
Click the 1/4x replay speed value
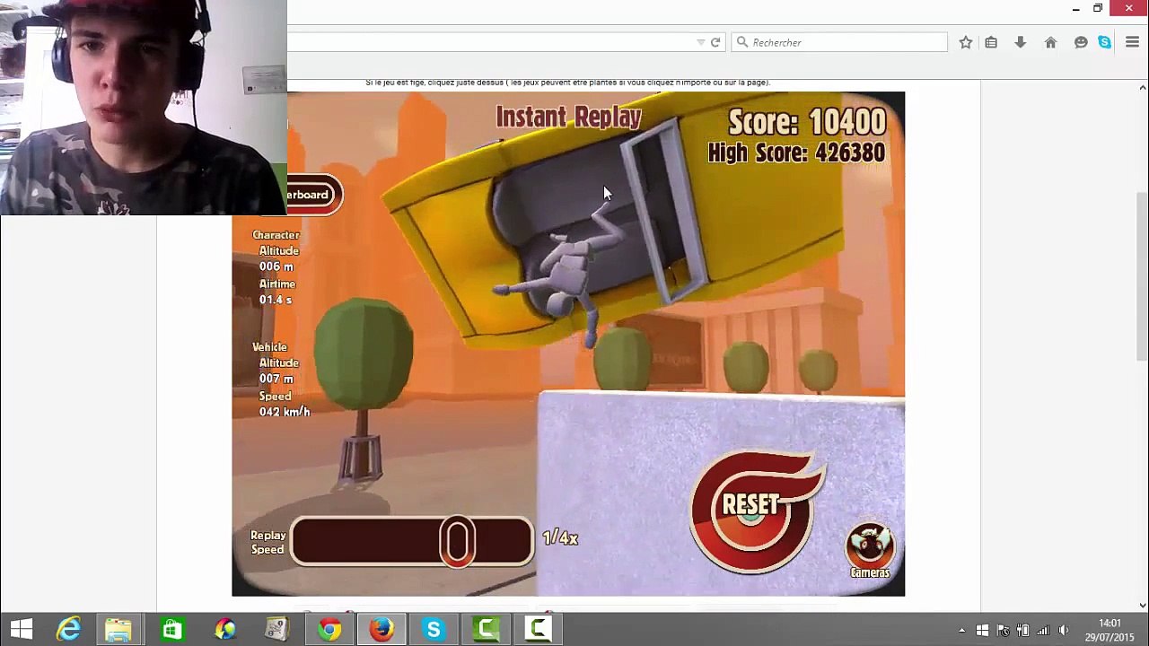coord(560,537)
